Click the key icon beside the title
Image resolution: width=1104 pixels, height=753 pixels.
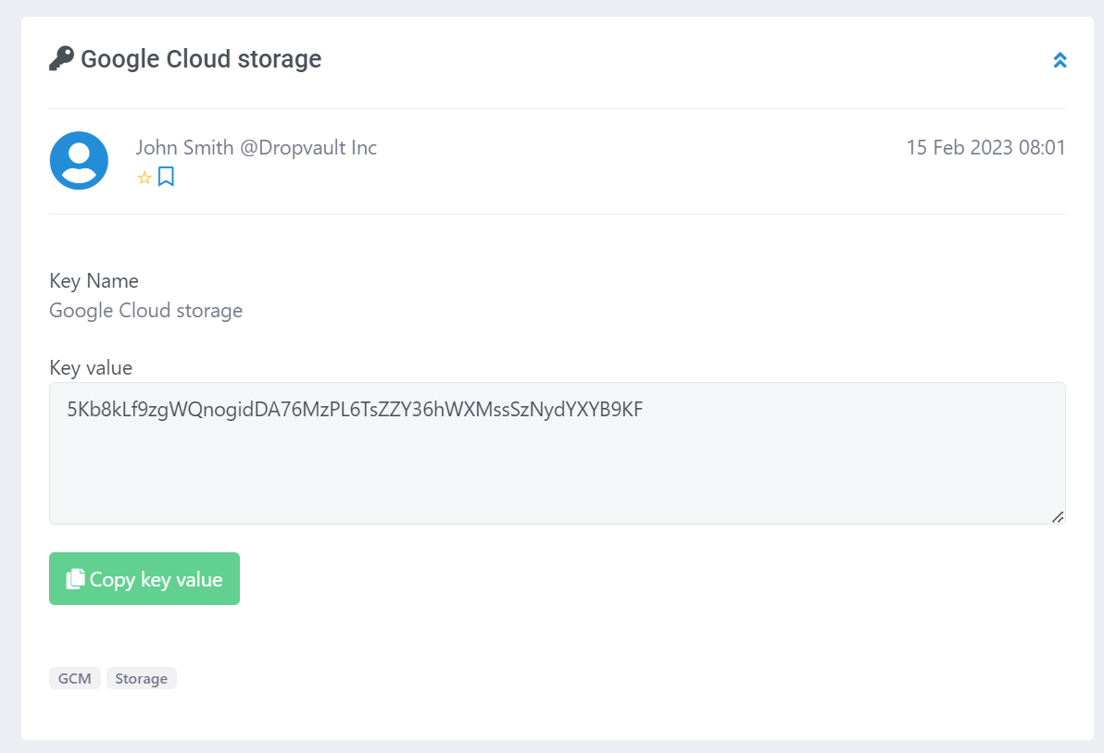(61, 58)
